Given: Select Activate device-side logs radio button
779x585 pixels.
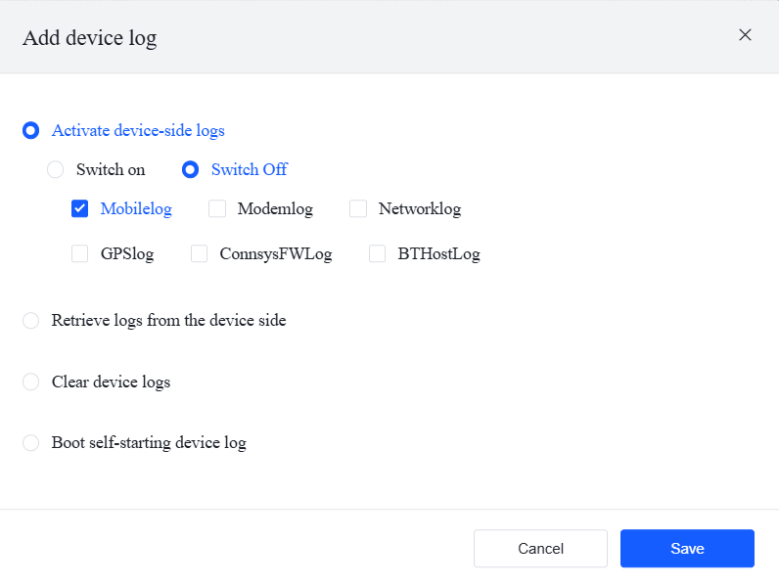Looking at the screenshot, I should pyautogui.click(x=31, y=130).
